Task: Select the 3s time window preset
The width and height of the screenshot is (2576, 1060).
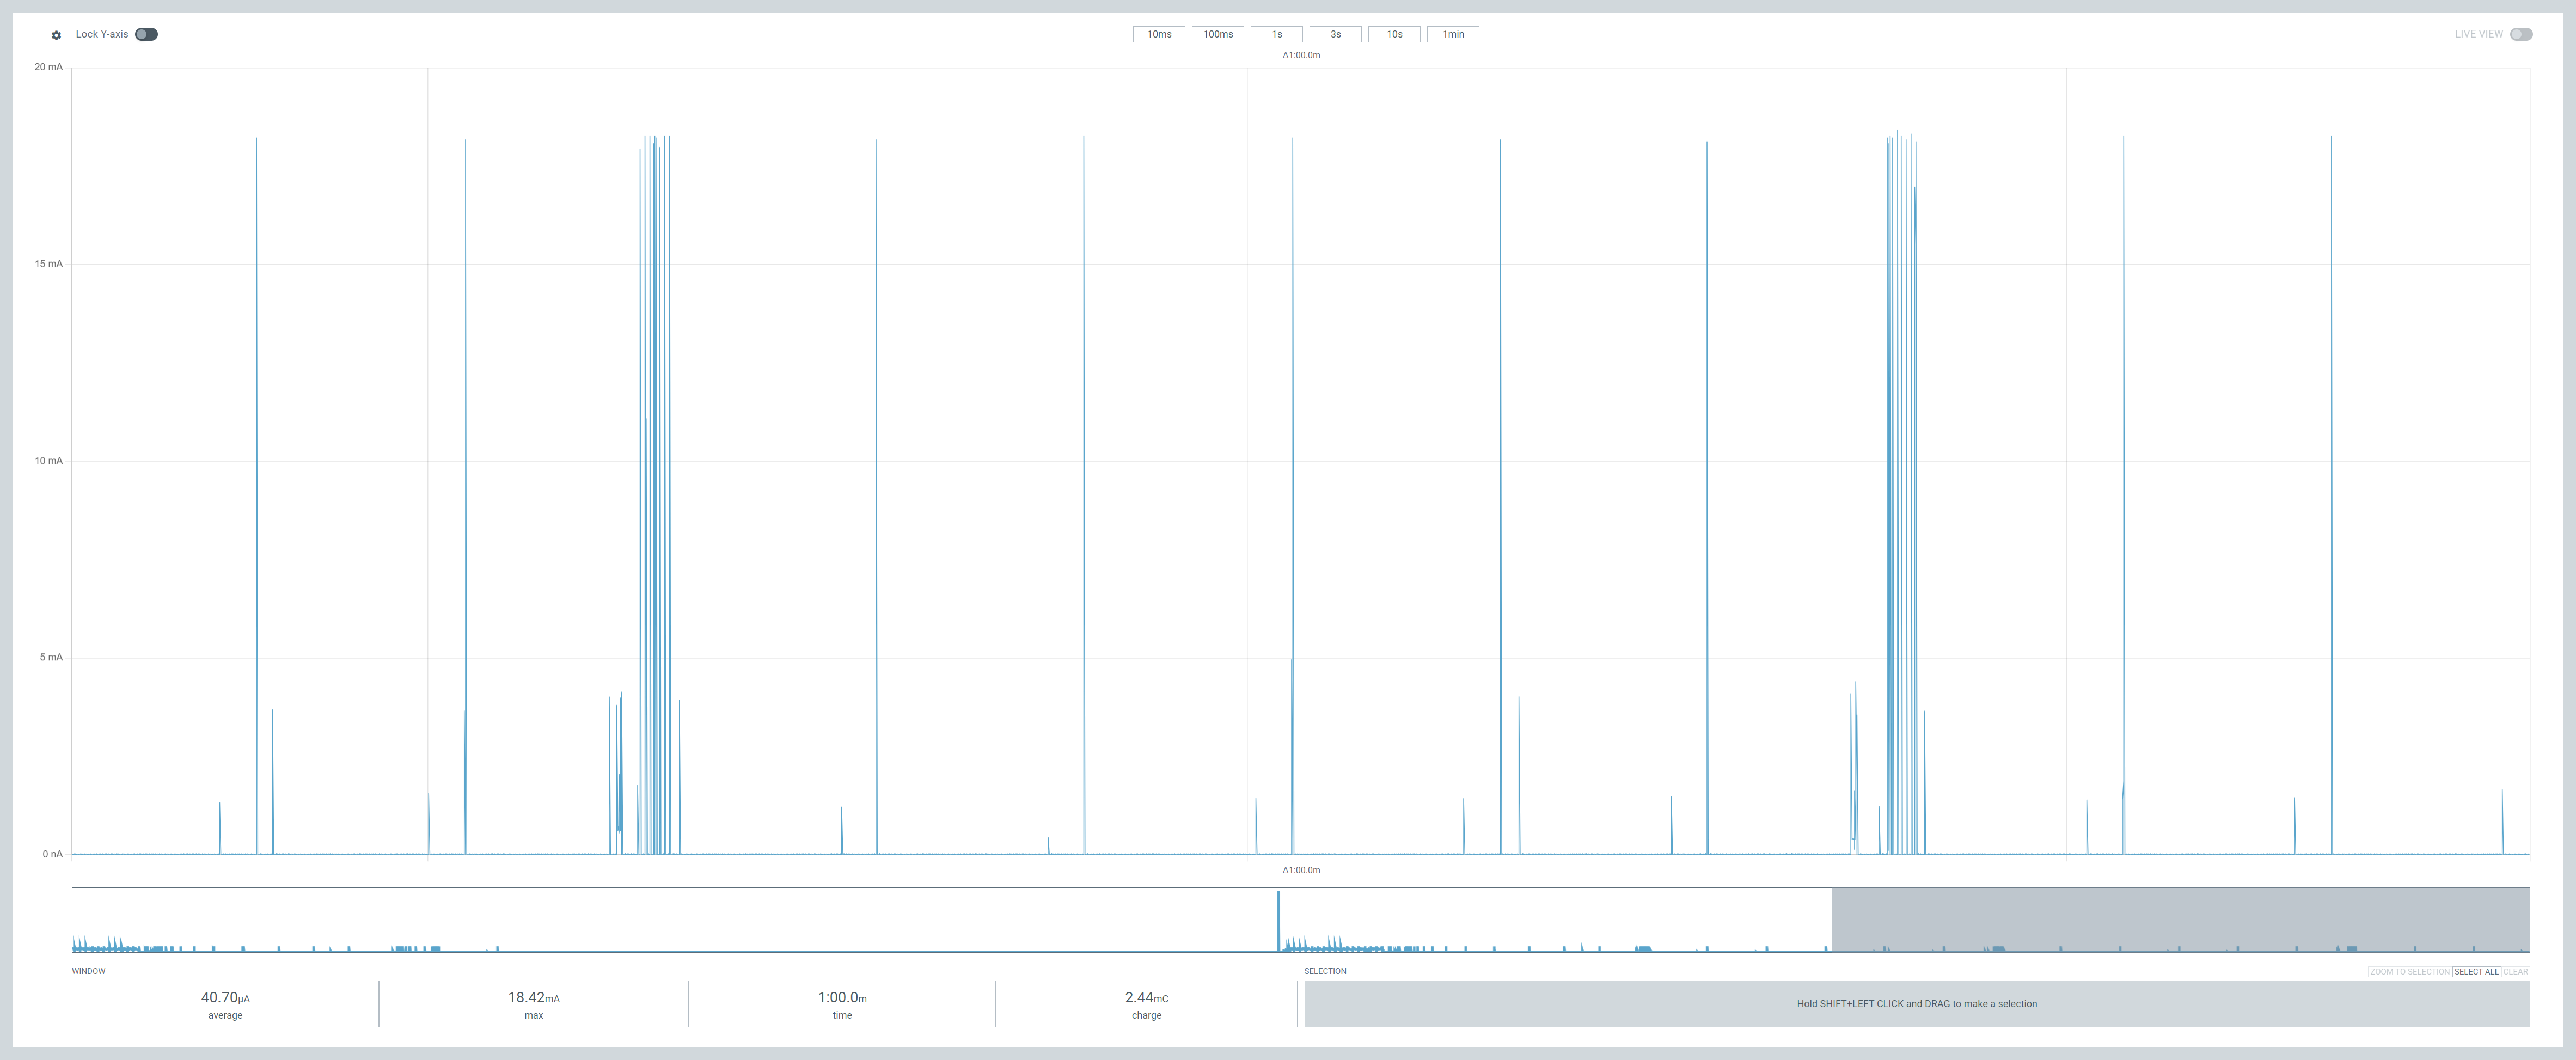Action: point(1335,34)
